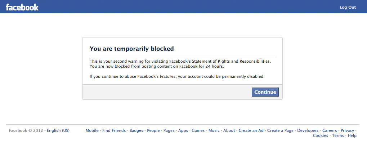
Task: Open the Games link
Action: point(198,131)
